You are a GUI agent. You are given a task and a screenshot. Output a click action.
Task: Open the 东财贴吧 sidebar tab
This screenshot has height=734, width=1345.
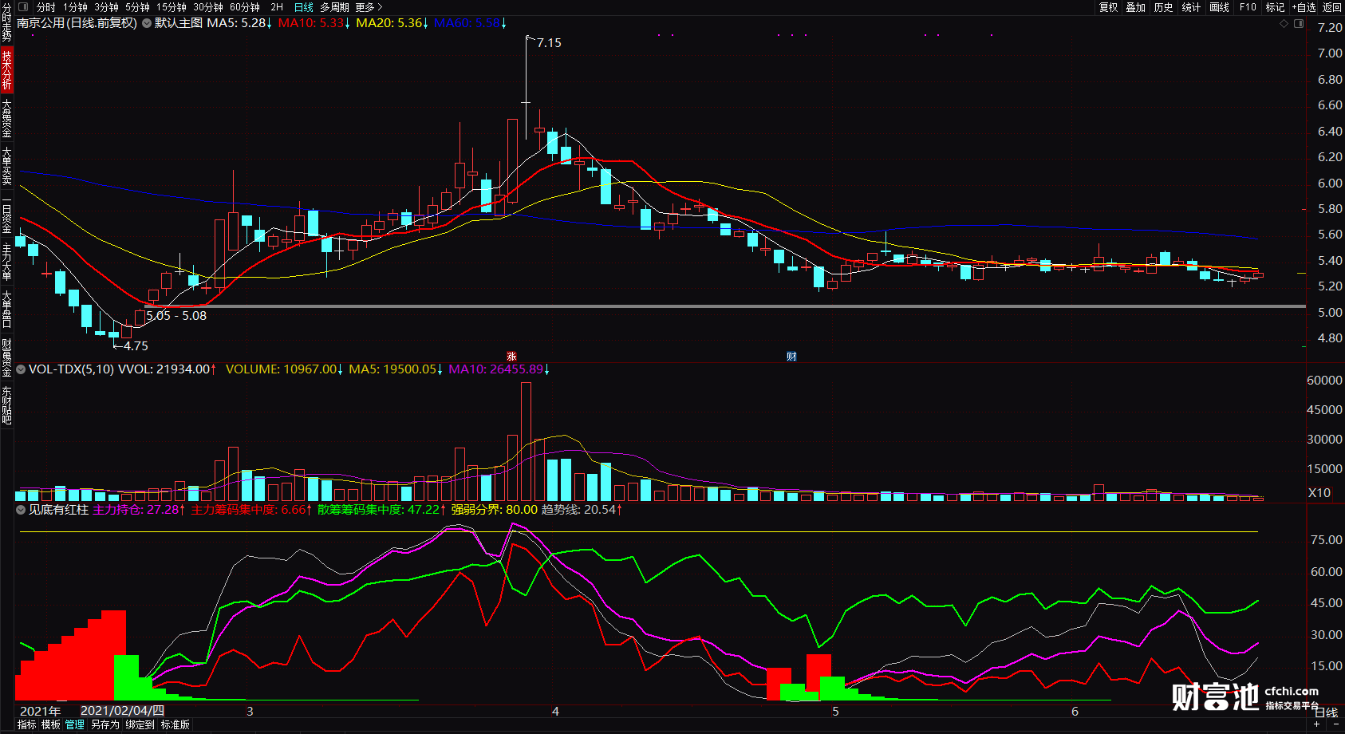point(6,405)
